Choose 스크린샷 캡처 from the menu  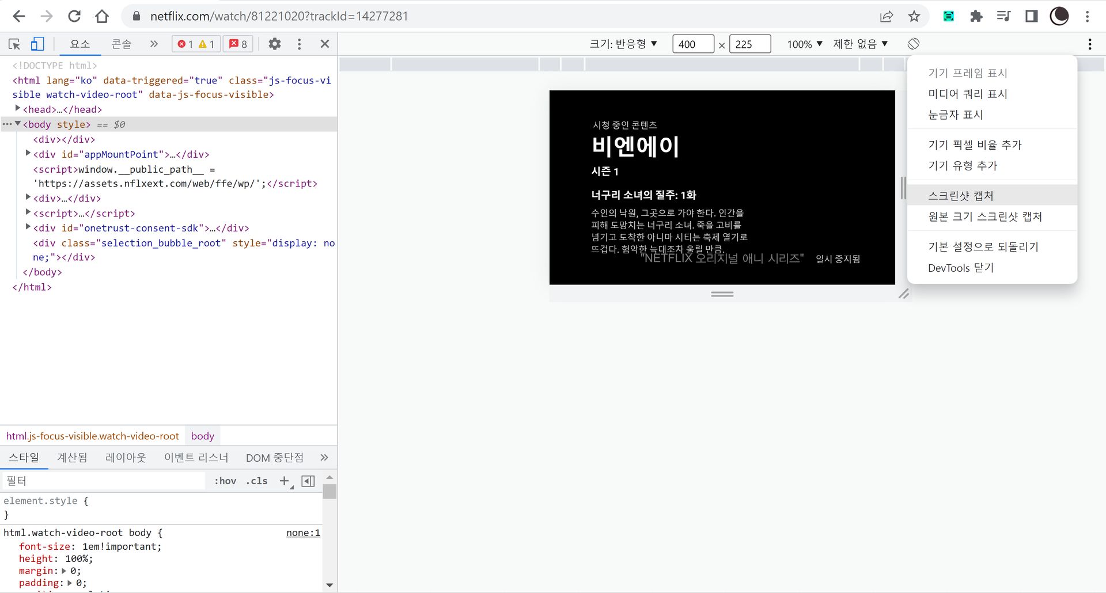coord(992,195)
